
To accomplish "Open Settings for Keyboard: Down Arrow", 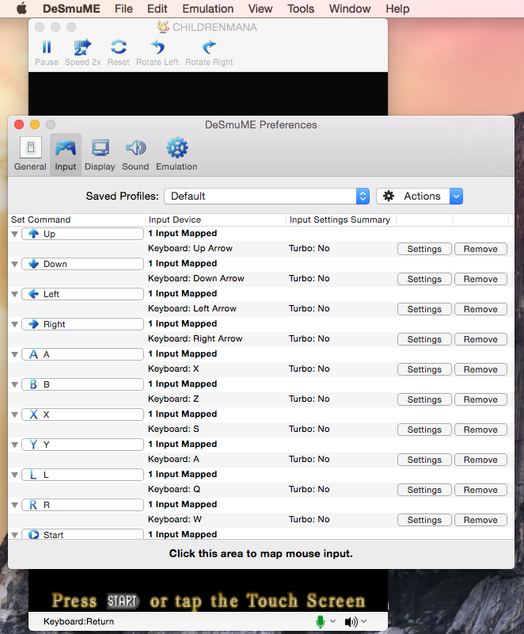I will pyautogui.click(x=424, y=279).
